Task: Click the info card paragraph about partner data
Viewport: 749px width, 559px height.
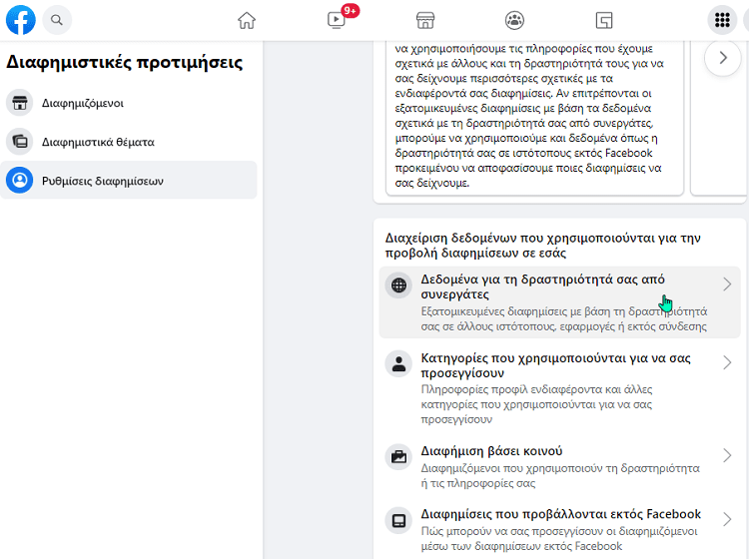Action: (529, 116)
